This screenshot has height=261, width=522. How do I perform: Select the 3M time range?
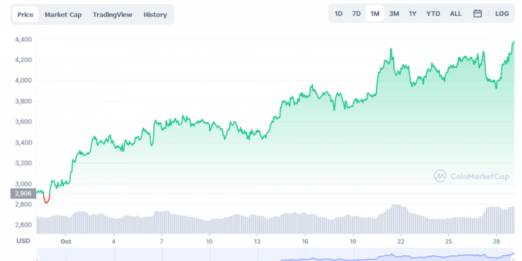[394, 14]
